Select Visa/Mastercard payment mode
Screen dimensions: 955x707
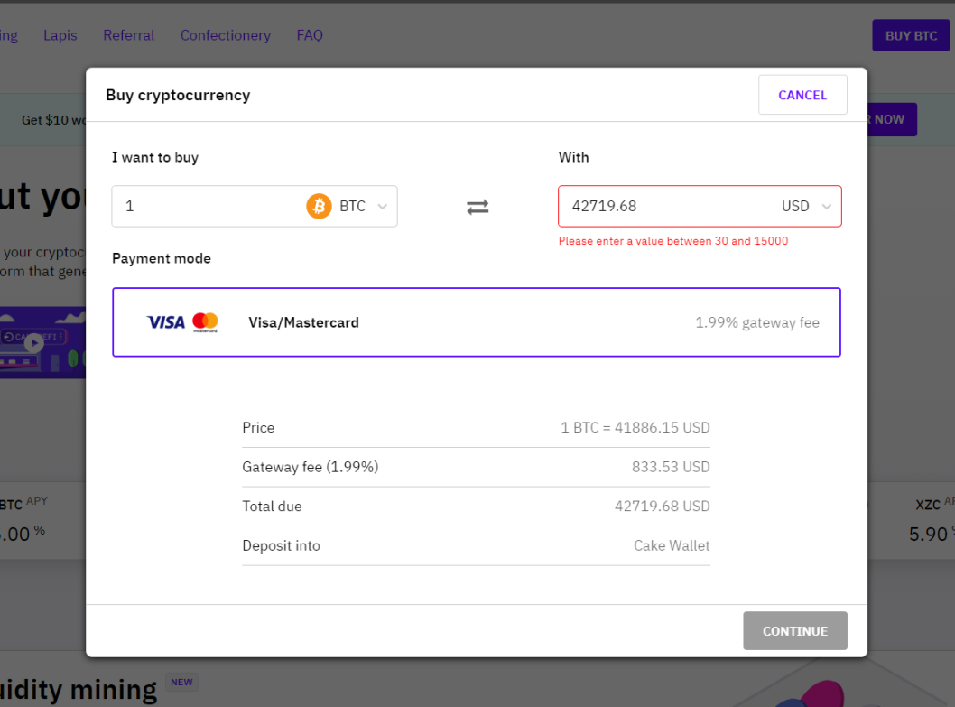(x=477, y=322)
